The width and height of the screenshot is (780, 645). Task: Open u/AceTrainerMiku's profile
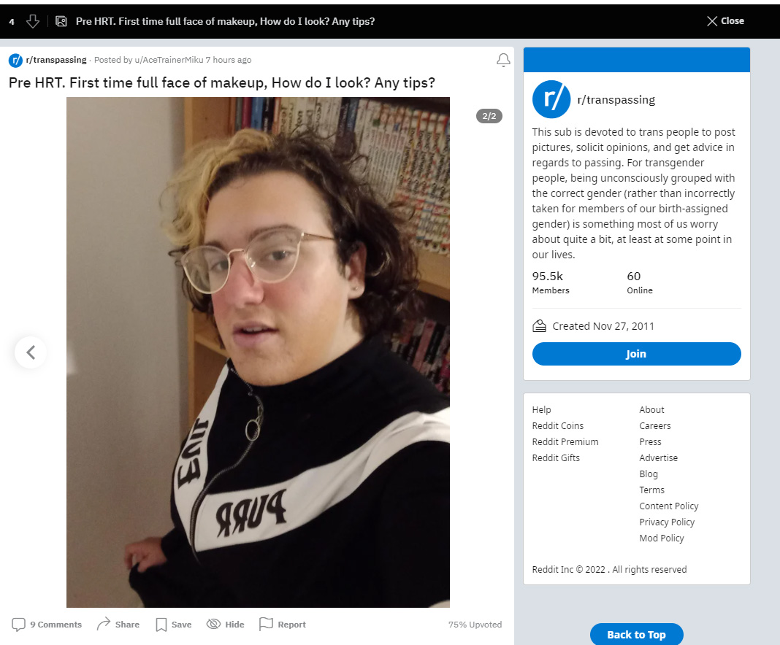pos(169,60)
